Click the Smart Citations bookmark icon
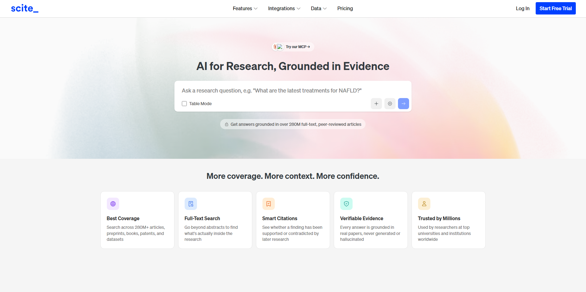Image resolution: width=586 pixels, height=292 pixels. (269, 204)
